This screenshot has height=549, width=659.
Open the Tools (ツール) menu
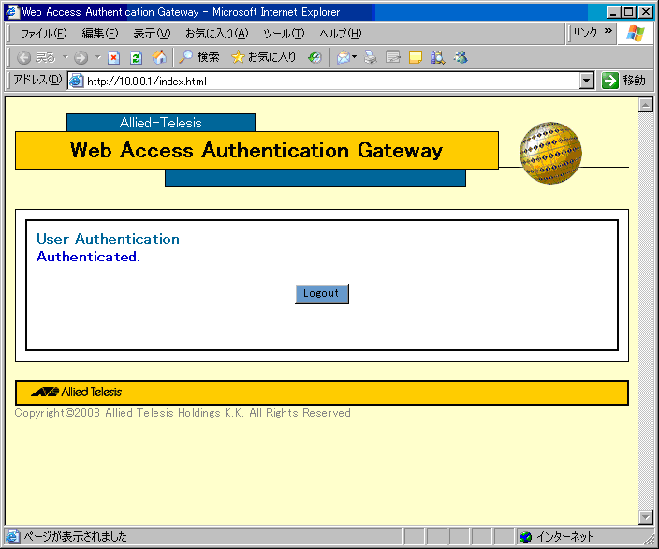coord(284,33)
